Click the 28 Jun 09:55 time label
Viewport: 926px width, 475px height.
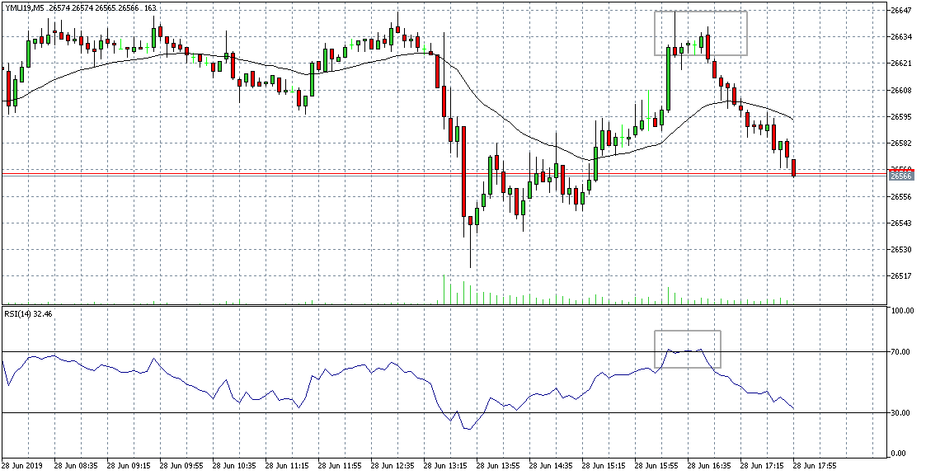click(x=181, y=465)
